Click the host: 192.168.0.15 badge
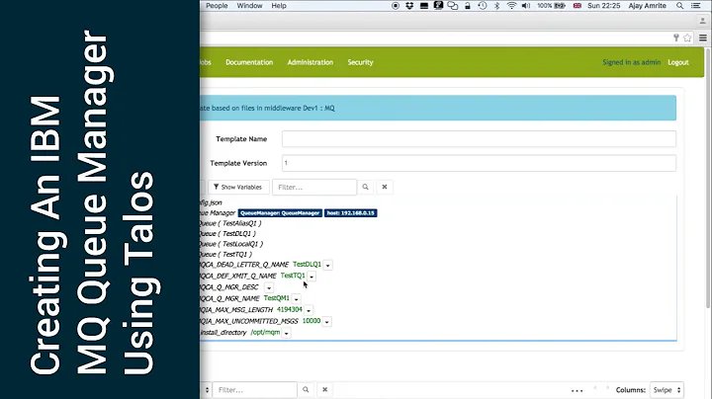Image resolution: width=712 pixels, height=399 pixels. [350, 213]
